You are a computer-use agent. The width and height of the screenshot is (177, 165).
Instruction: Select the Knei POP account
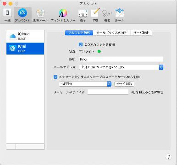coord(25,49)
